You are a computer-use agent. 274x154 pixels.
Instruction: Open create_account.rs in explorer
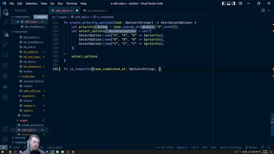coord(33,125)
